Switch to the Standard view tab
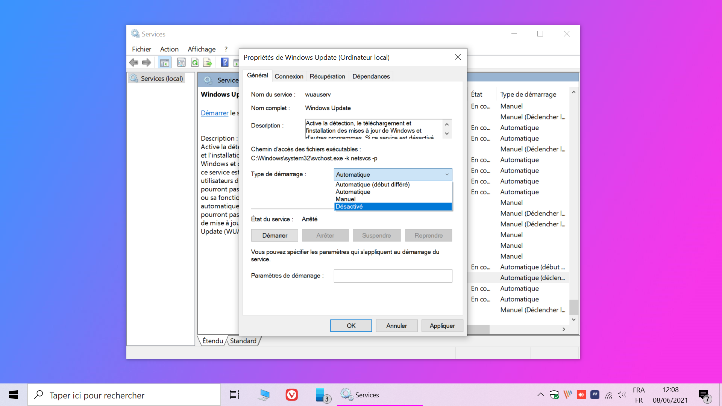This screenshot has width=722, height=406. (243, 341)
